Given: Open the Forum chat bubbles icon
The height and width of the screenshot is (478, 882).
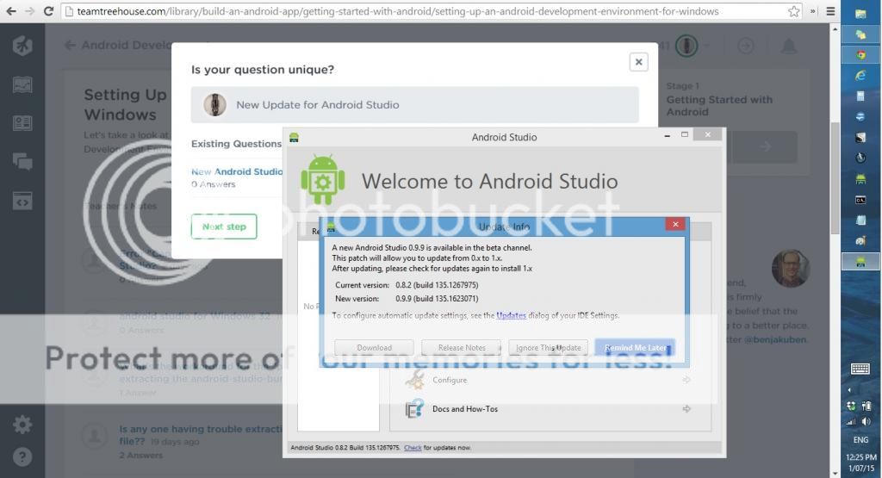Looking at the screenshot, I should [22, 162].
